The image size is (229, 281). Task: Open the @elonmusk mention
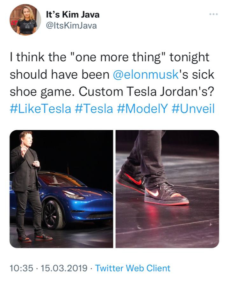click(x=146, y=74)
